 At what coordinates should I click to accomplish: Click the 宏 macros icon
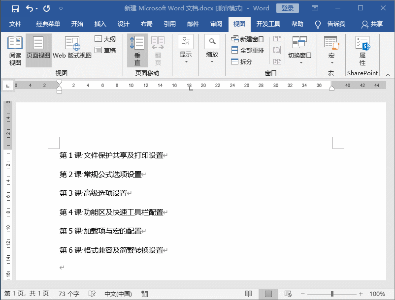coord(331,43)
